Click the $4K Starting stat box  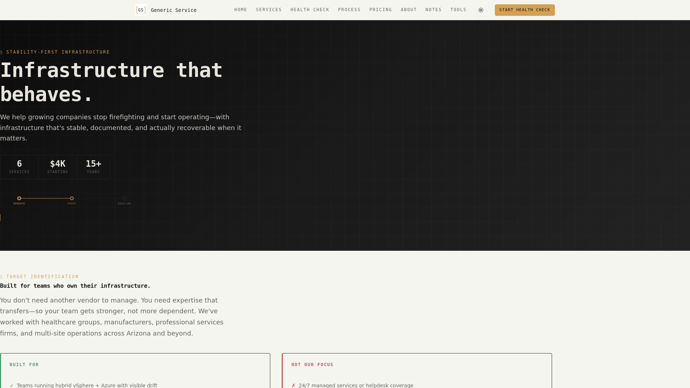(x=57, y=167)
